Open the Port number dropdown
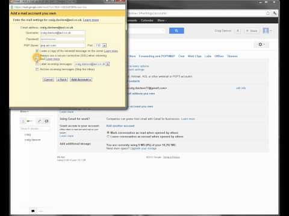 tap(101, 46)
